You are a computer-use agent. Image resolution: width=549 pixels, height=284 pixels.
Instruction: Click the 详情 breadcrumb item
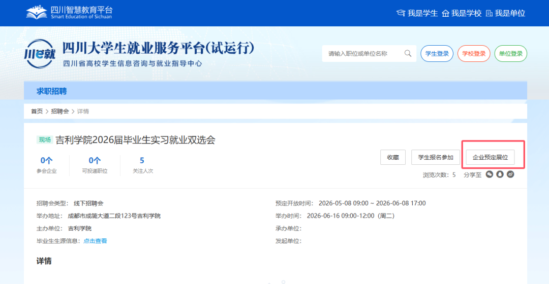(83, 111)
